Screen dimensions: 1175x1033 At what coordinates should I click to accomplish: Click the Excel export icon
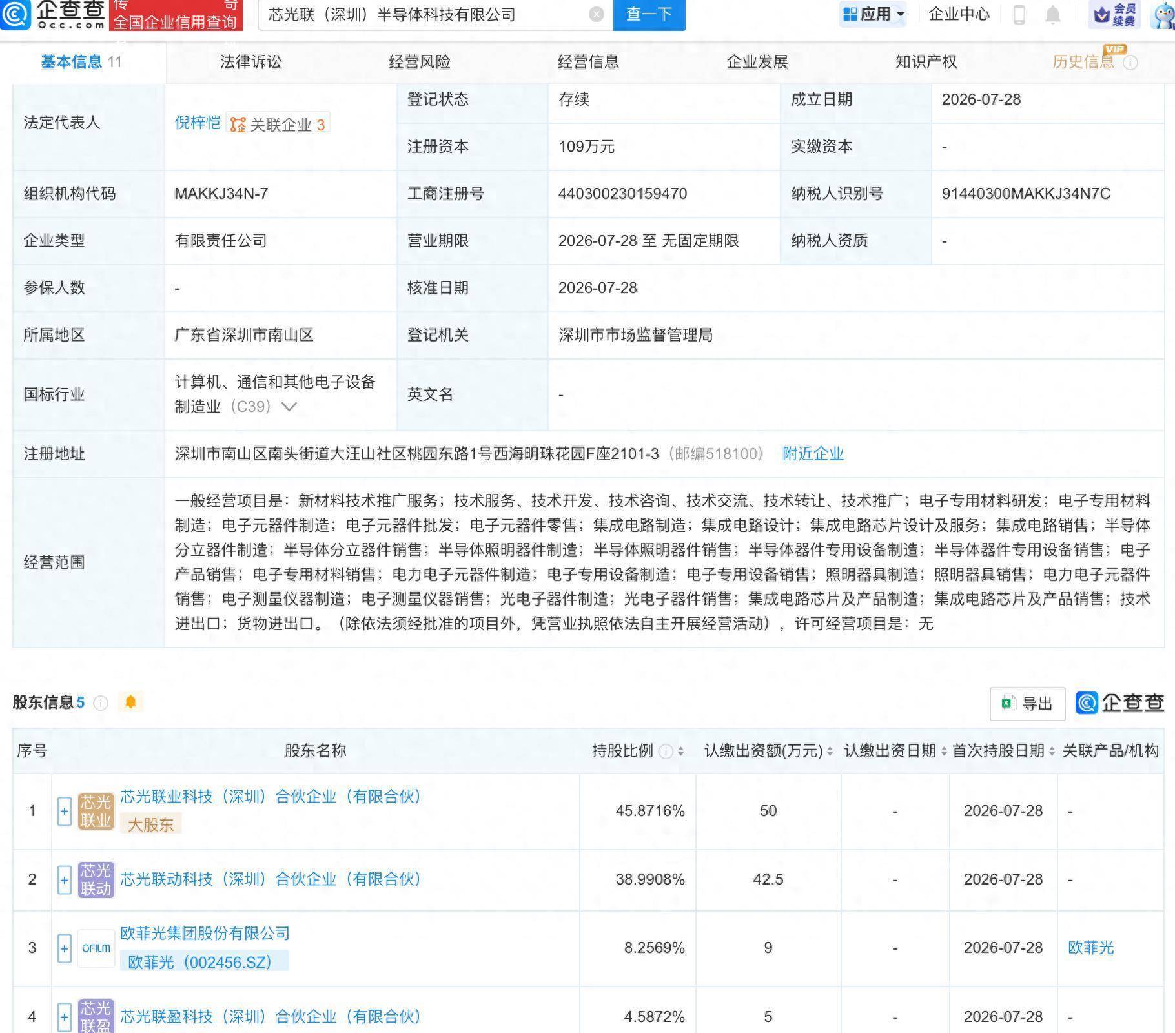[1007, 703]
